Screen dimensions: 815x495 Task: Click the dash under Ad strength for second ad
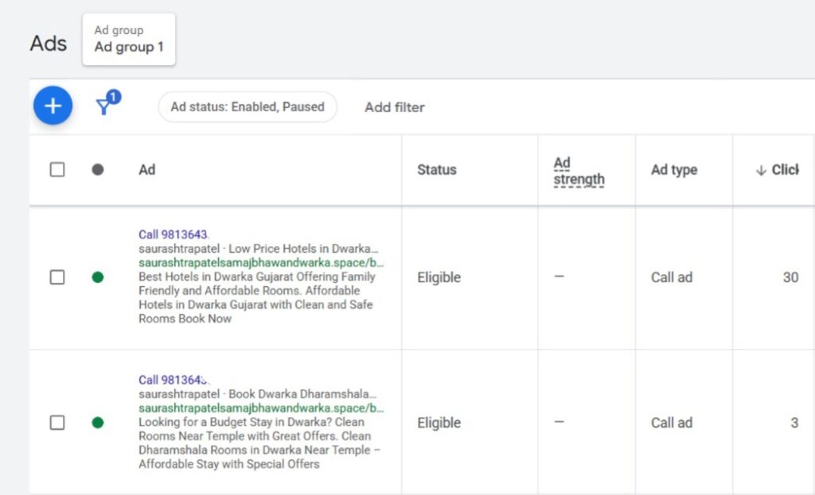coord(559,423)
